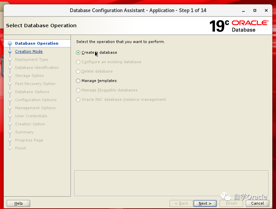Click the Progress Page step
Viewport: 276px width, 209px height.
pos(29,140)
